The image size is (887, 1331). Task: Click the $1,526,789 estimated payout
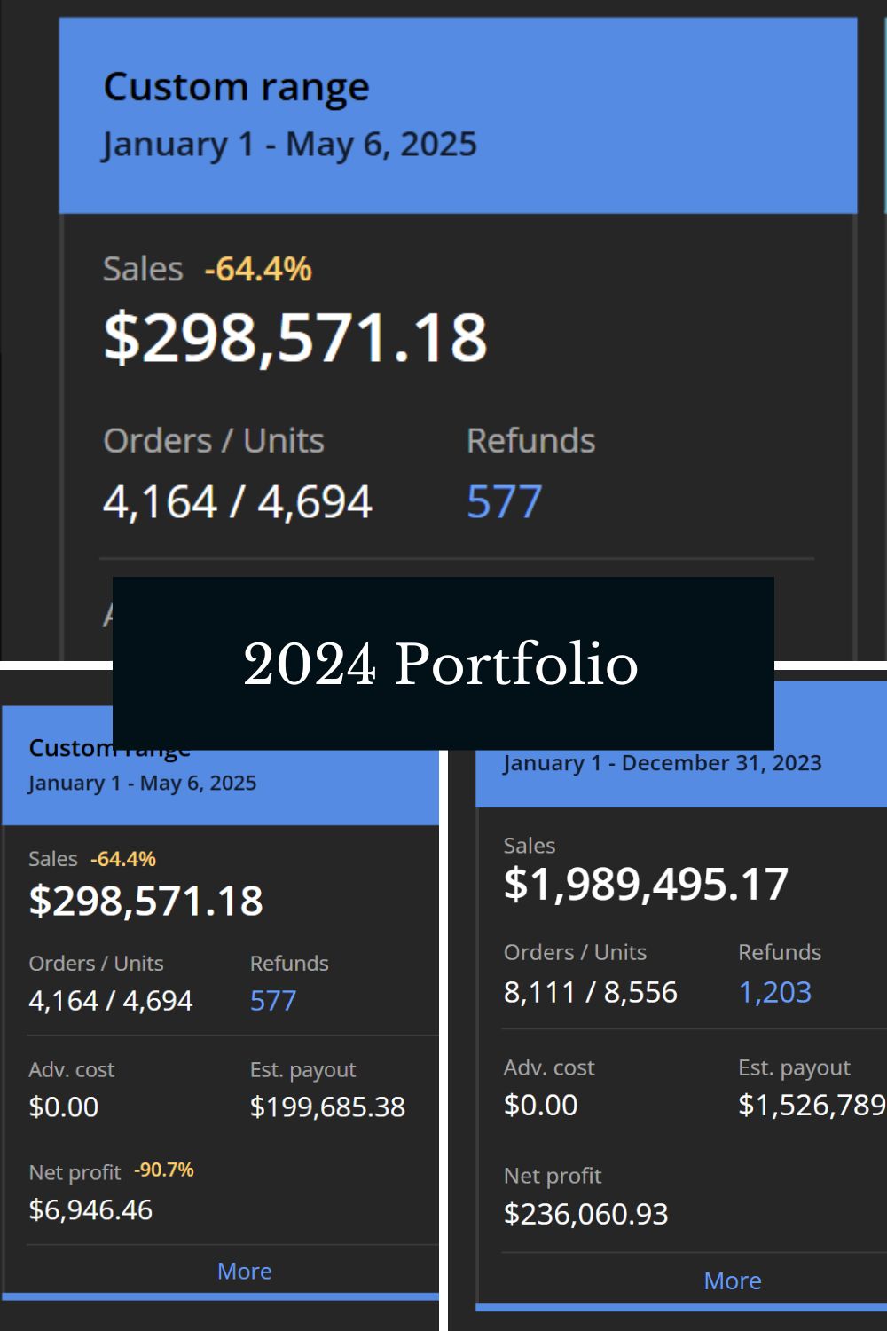click(x=812, y=1105)
